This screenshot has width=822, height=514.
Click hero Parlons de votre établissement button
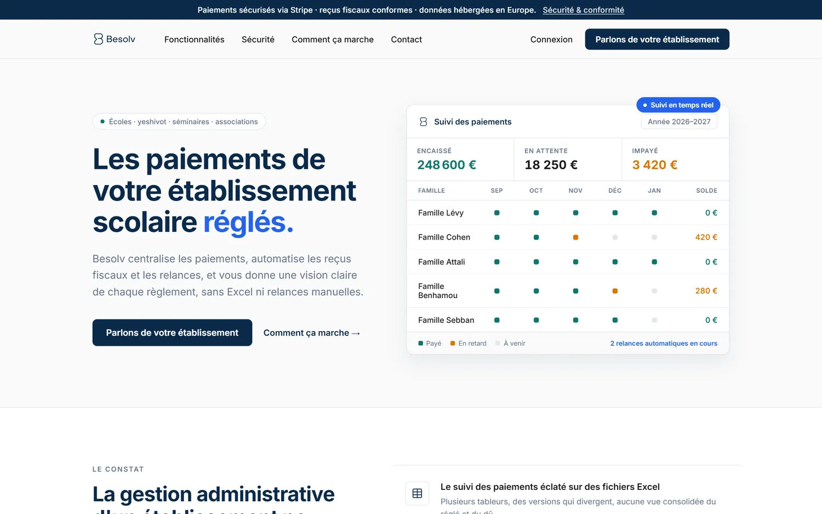tap(172, 333)
